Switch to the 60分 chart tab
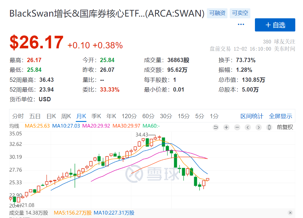Image resolution: width=303 pixels, height=218 pixels. point(148,116)
